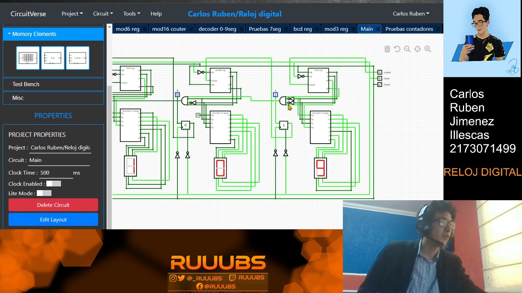Screen dimensions: 522x293
Task: Click the rightmost seven-segment display
Action: (321, 168)
